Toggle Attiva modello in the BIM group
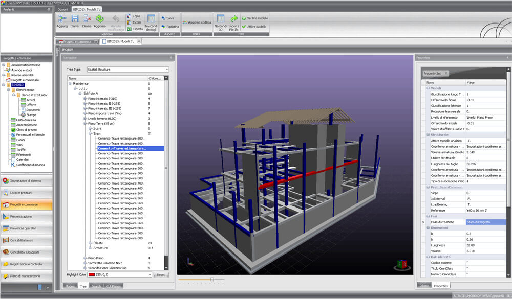This screenshot has height=299, width=512. pos(254,26)
